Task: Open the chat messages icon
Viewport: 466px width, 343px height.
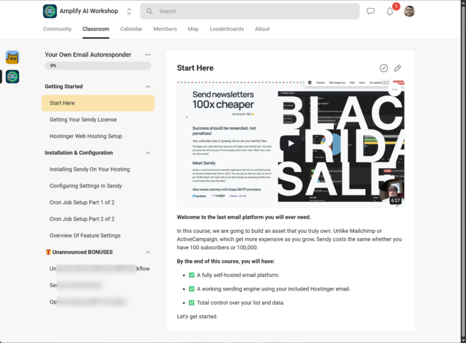Action: [x=370, y=11]
